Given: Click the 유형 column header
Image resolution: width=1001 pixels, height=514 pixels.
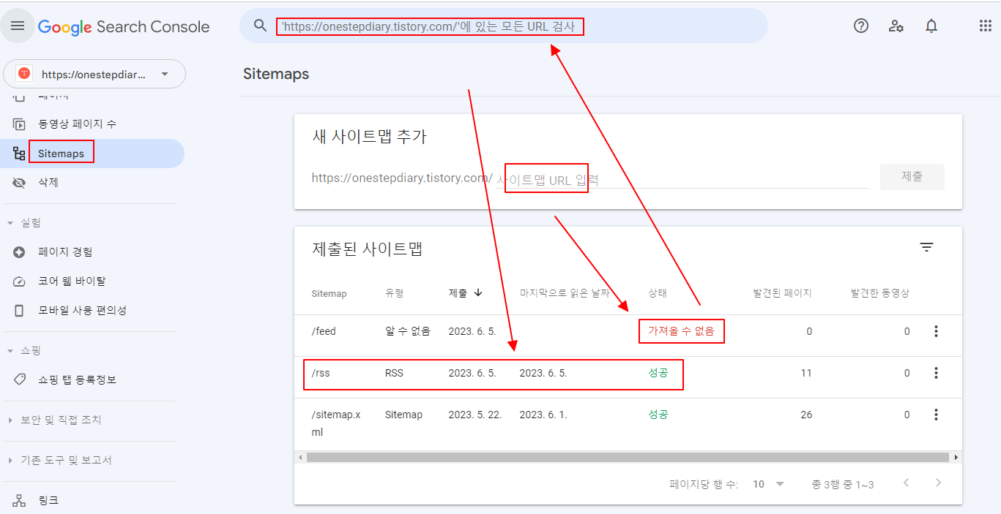Looking at the screenshot, I should click(394, 293).
